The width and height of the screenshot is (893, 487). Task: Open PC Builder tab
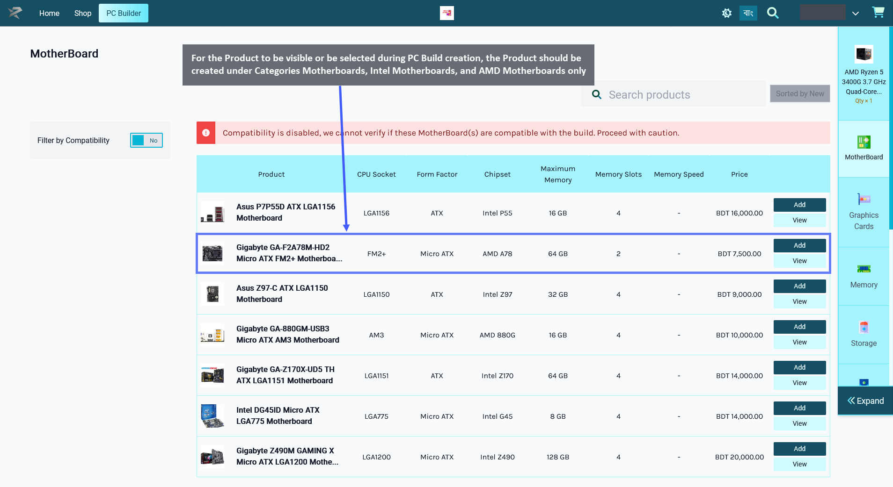coord(124,13)
